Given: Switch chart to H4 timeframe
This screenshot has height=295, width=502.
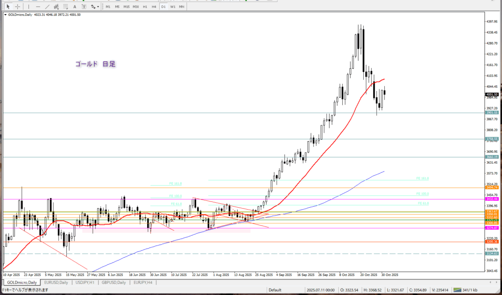Looking at the screenshot, I should point(154,6).
